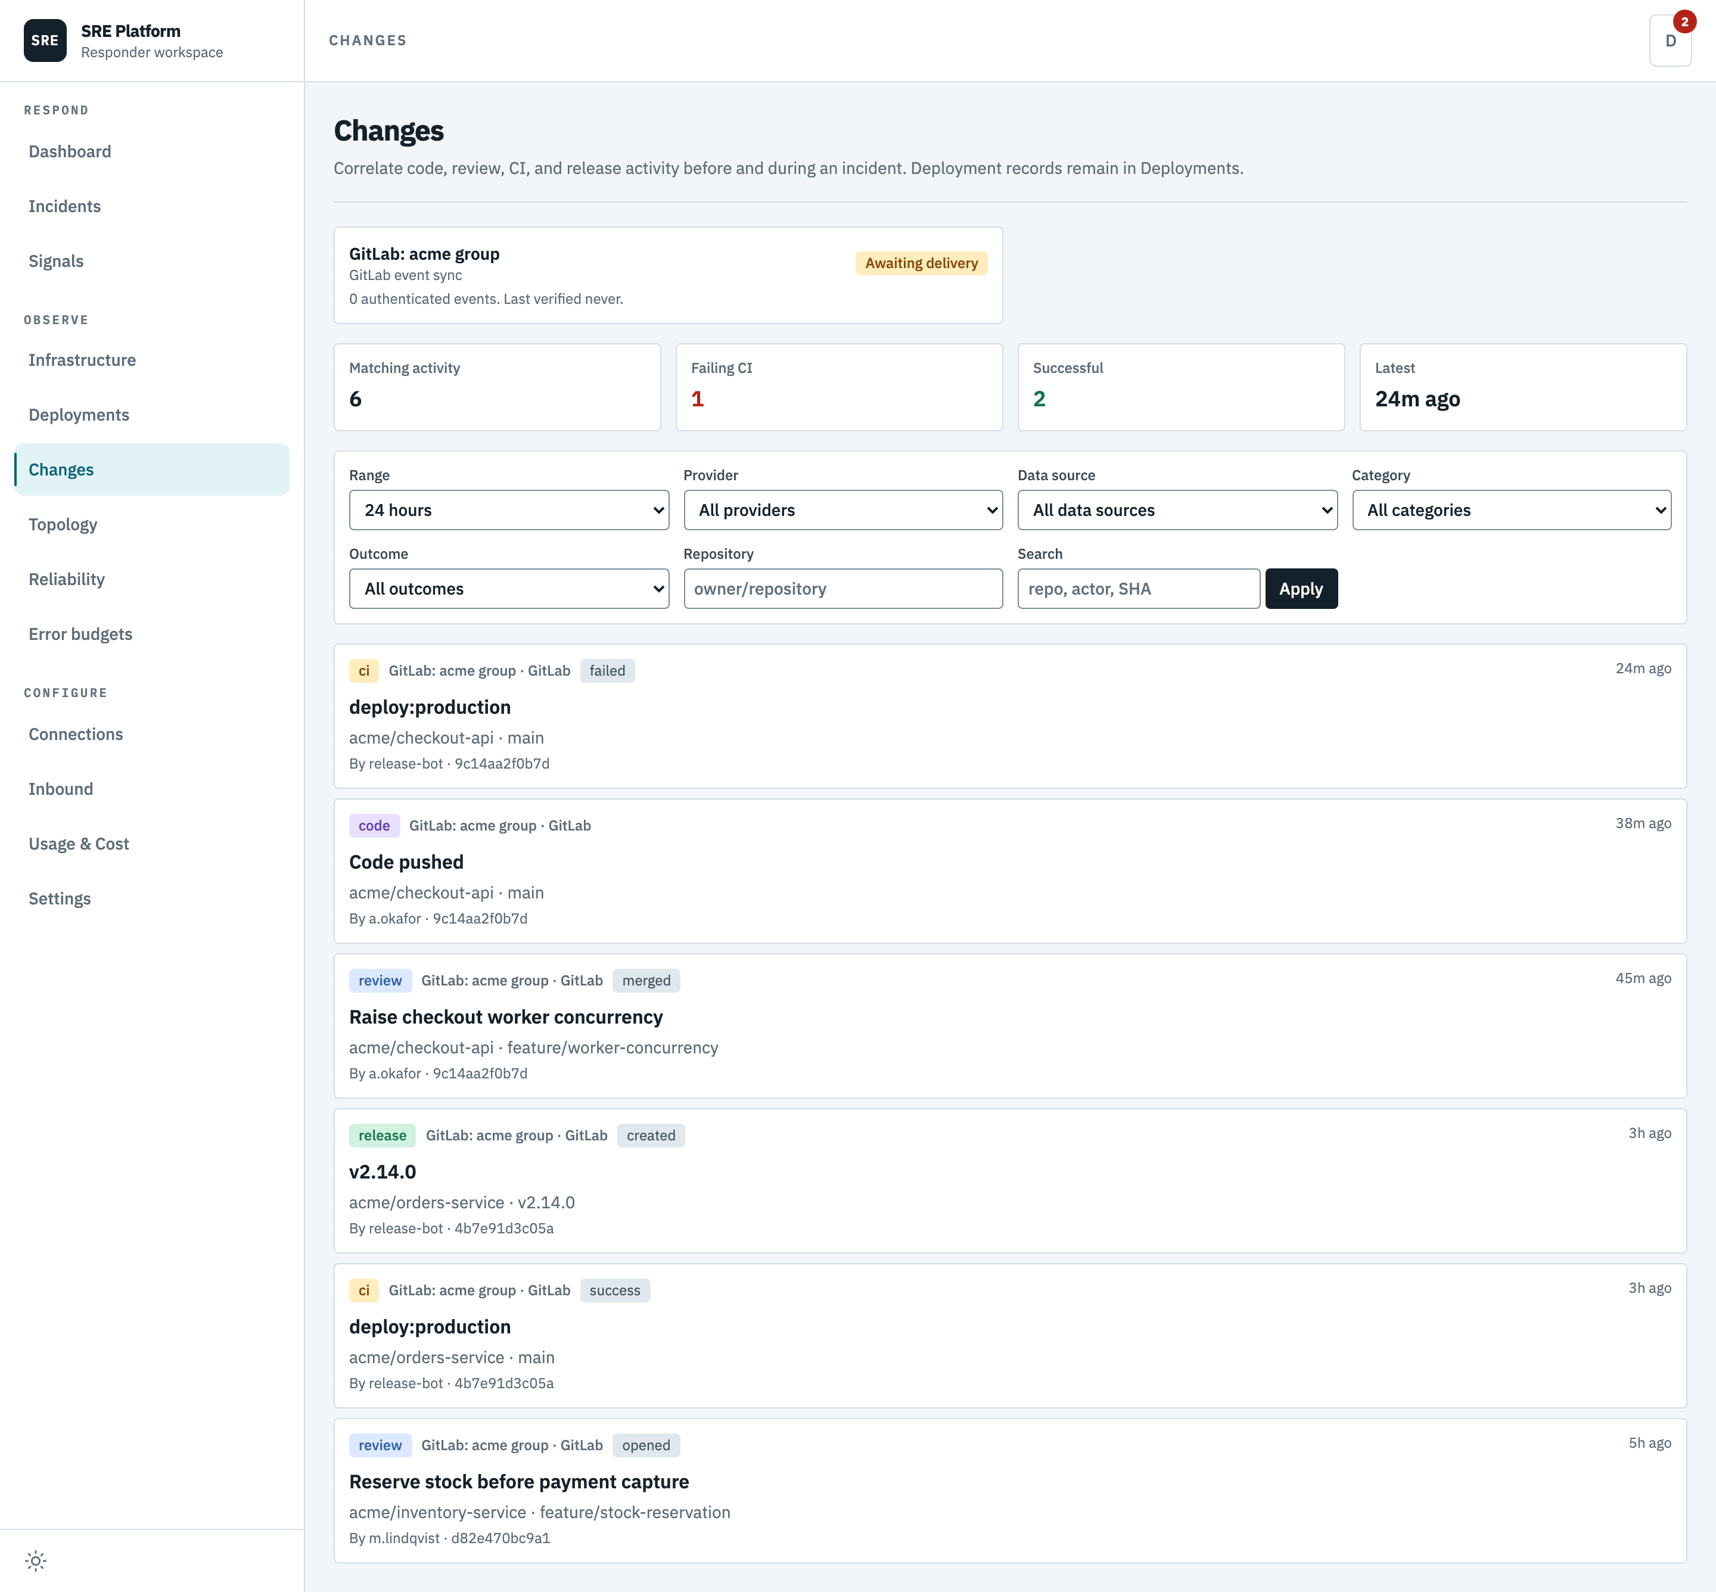Viewport: 1716px width, 1592px height.
Task: Open the Dashboard page
Action: (x=151, y=151)
